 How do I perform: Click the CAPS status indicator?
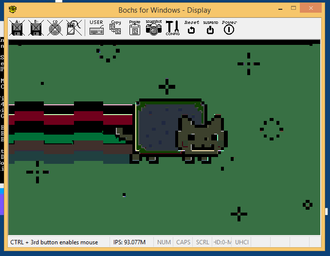[x=183, y=242]
